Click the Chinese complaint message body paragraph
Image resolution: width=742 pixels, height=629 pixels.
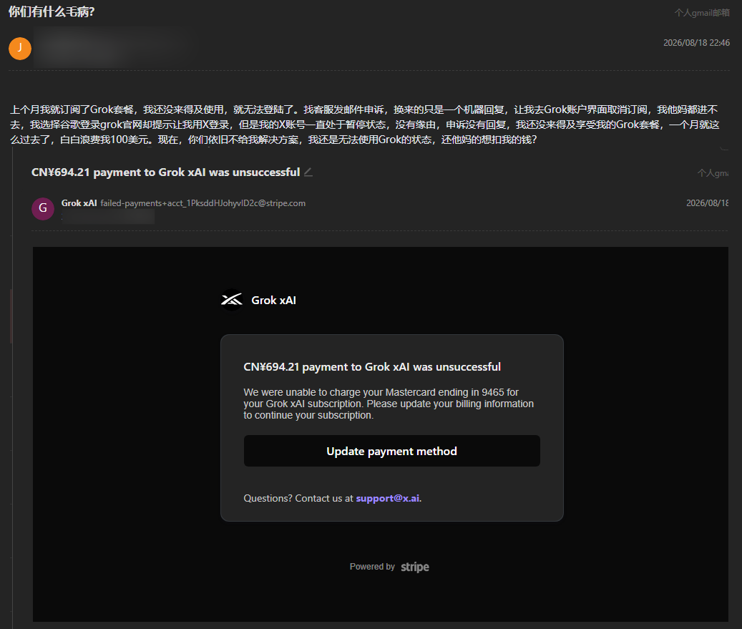tap(364, 125)
